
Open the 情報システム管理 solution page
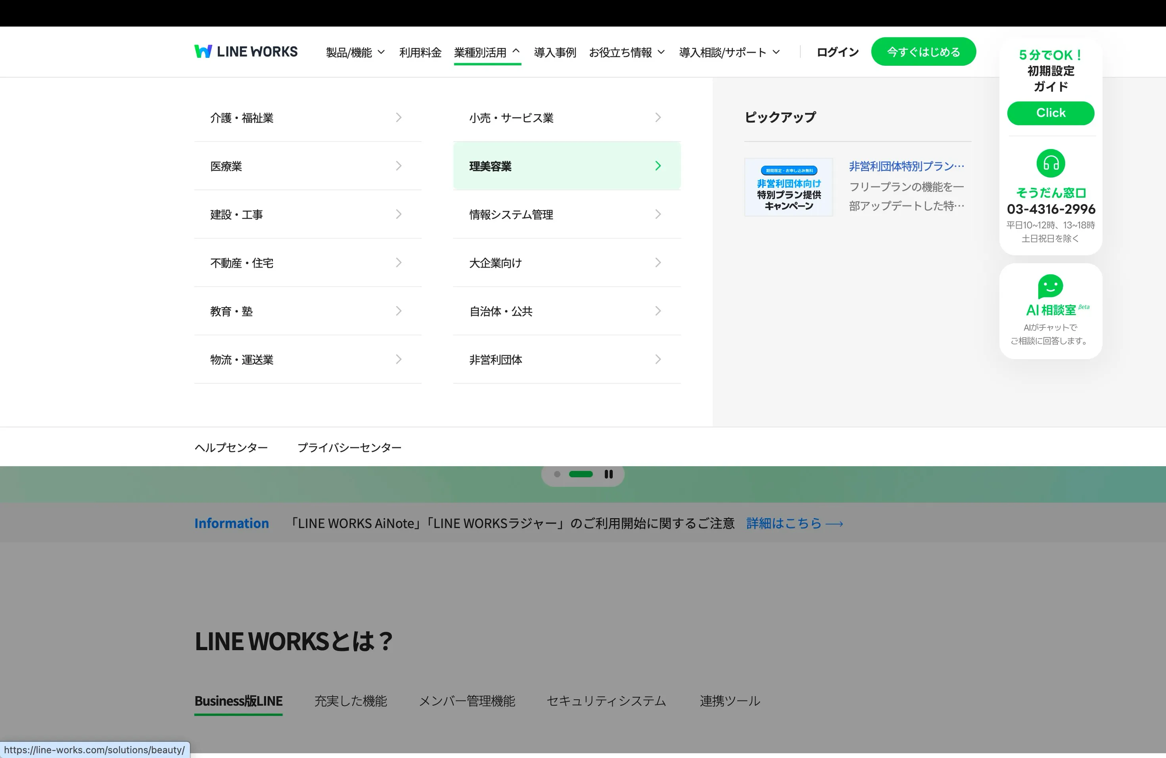coord(567,214)
